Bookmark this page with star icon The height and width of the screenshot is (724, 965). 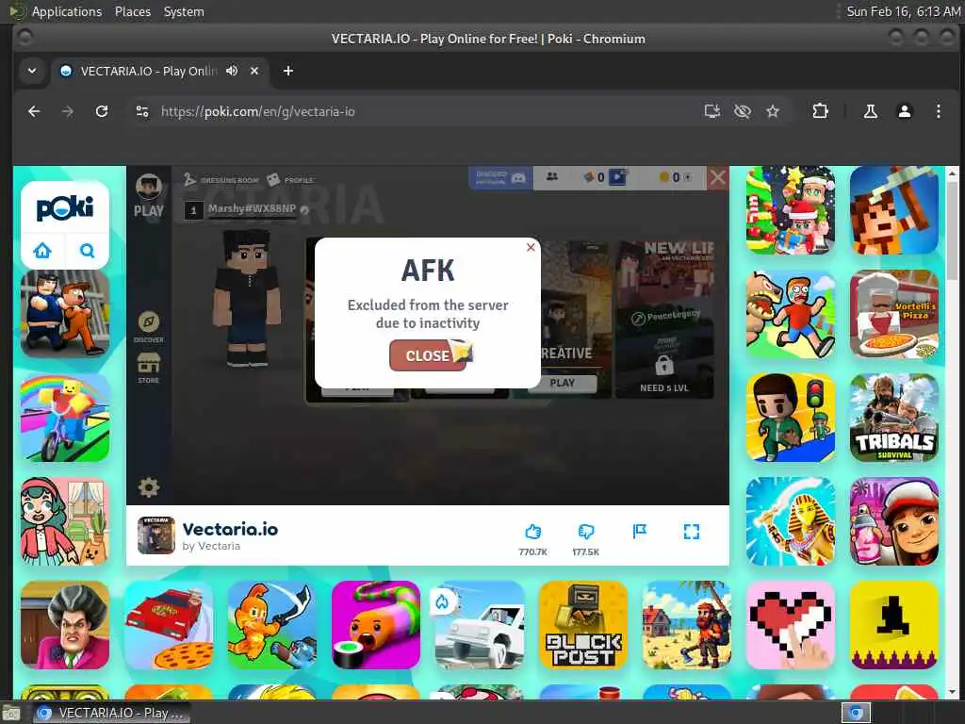pyautogui.click(x=773, y=111)
